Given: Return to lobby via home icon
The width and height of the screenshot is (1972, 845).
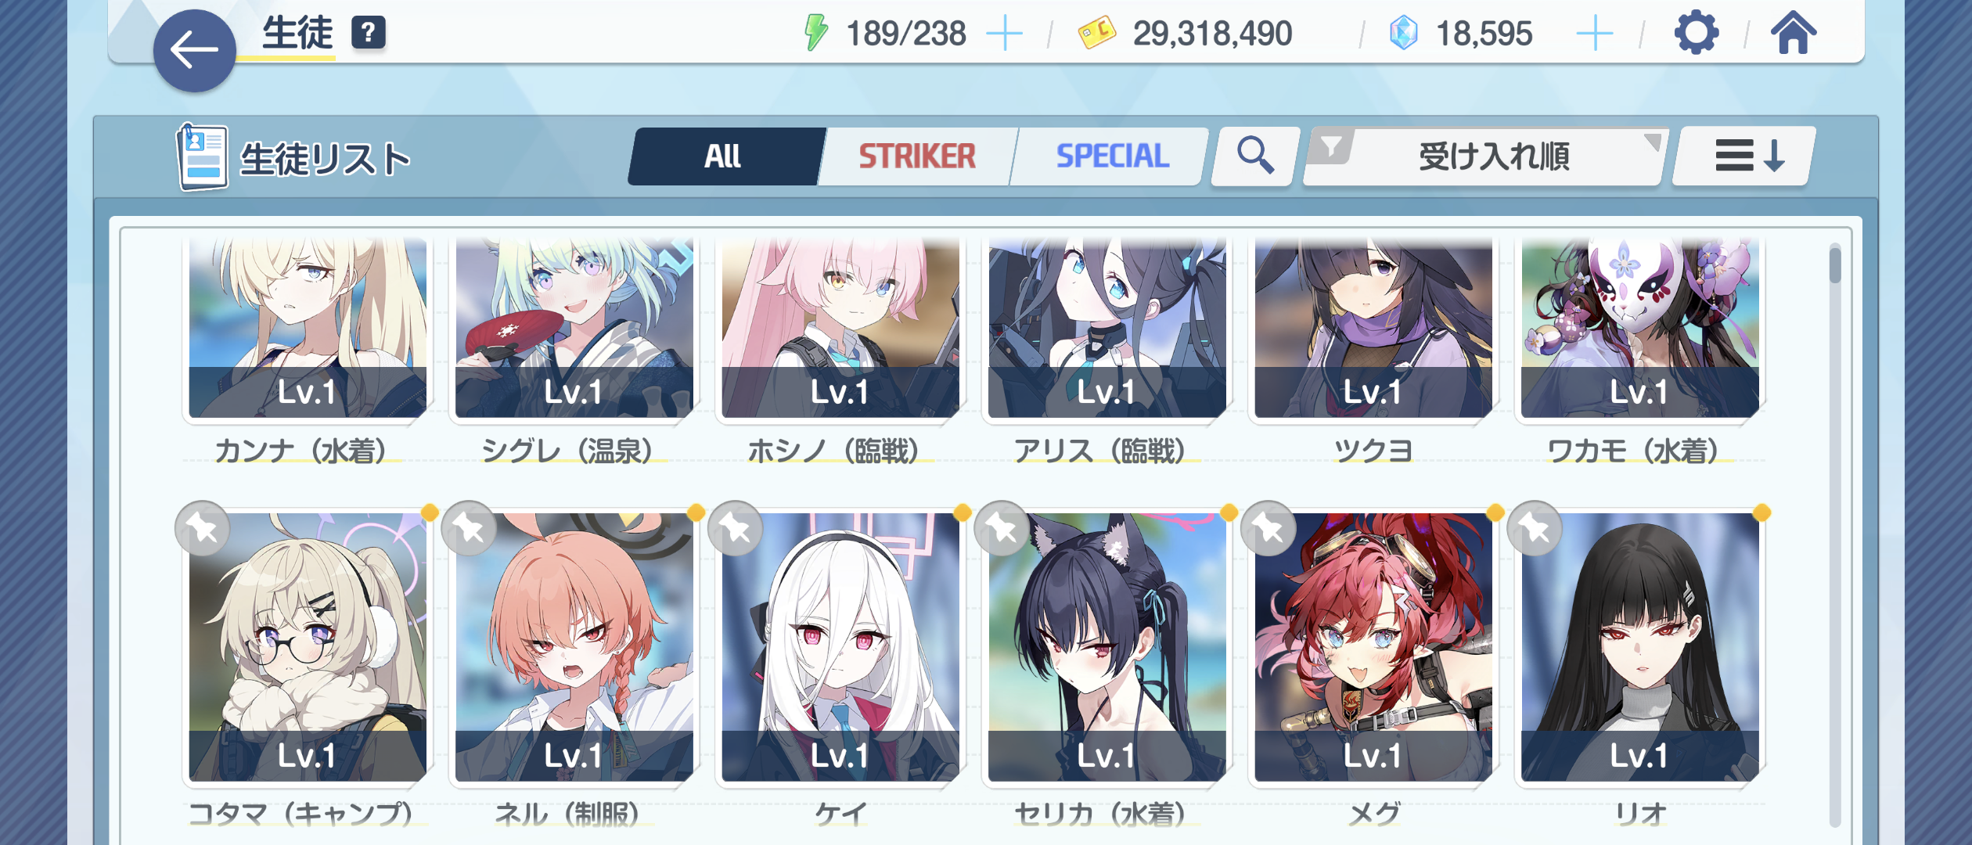Looking at the screenshot, I should pos(1794,33).
